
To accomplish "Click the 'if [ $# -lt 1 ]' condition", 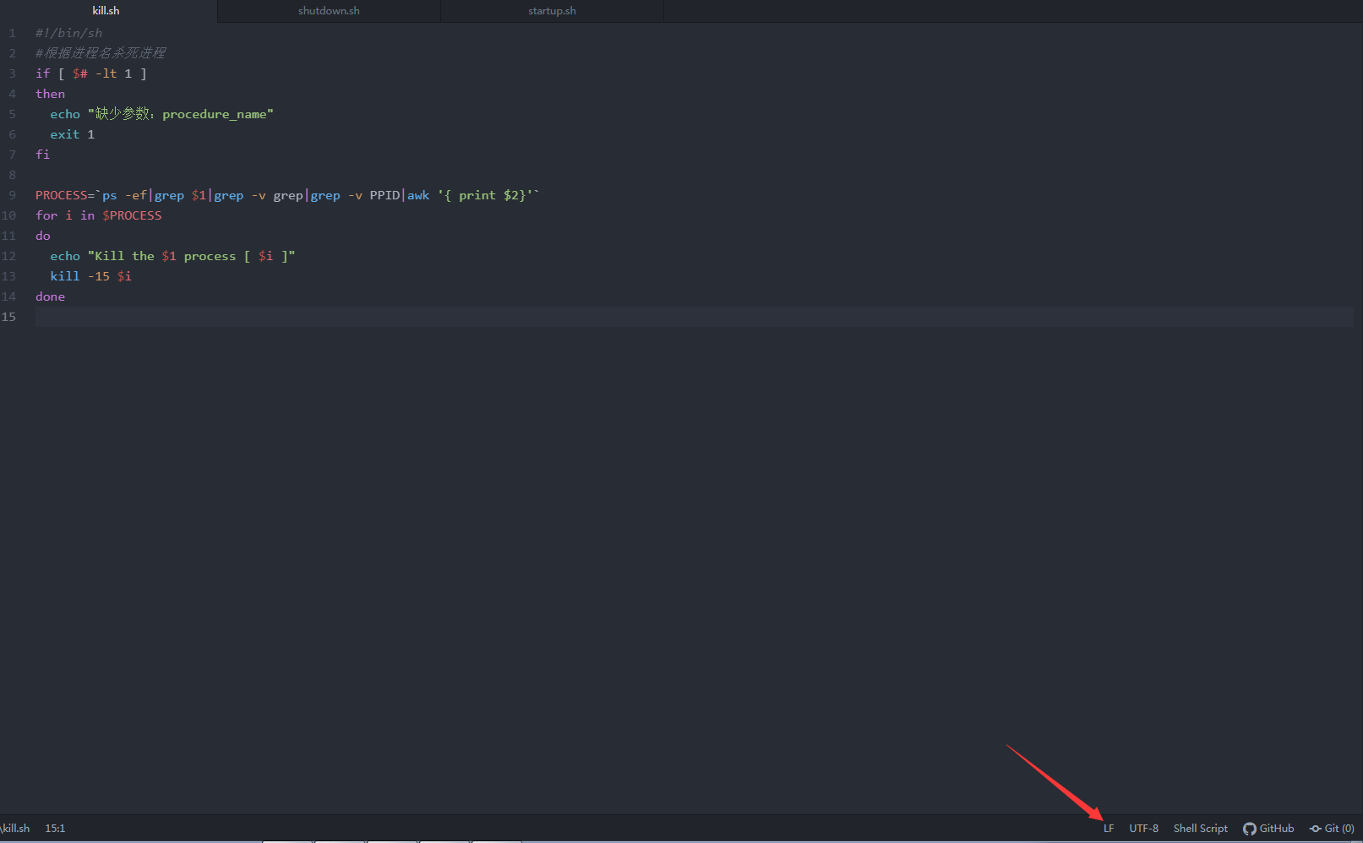I will tap(90, 73).
